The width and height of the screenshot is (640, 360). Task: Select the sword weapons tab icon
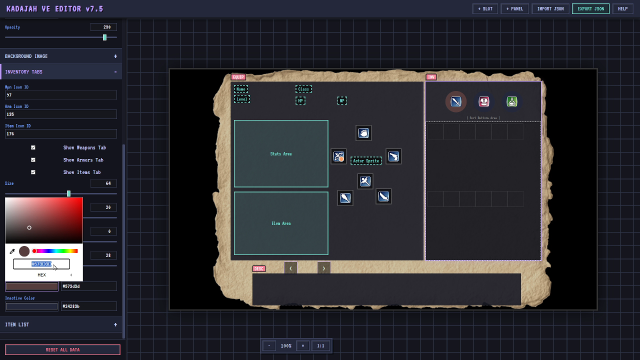pyautogui.click(x=456, y=101)
